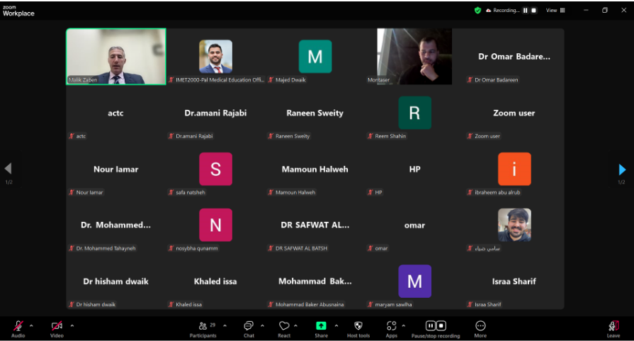Screen dimensions: 634x341
Task: Turn on Video camera
Action: [x=57, y=327]
